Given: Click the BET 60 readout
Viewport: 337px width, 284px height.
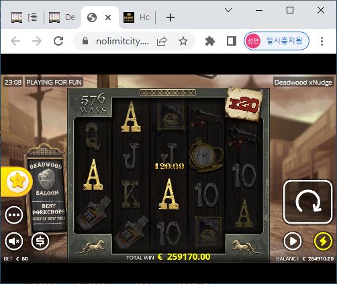Looking at the screenshot, I should coord(15,258).
